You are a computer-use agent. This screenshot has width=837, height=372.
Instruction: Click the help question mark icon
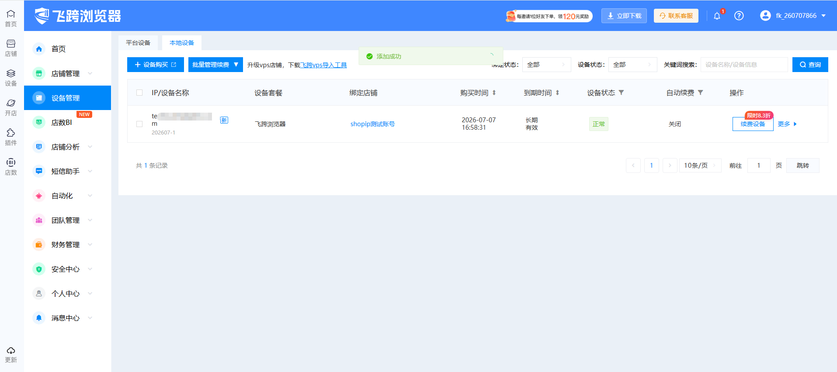point(739,16)
